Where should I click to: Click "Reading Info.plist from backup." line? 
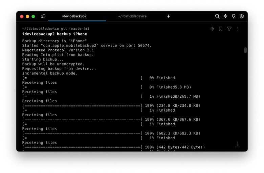click(x=58, y=55)
